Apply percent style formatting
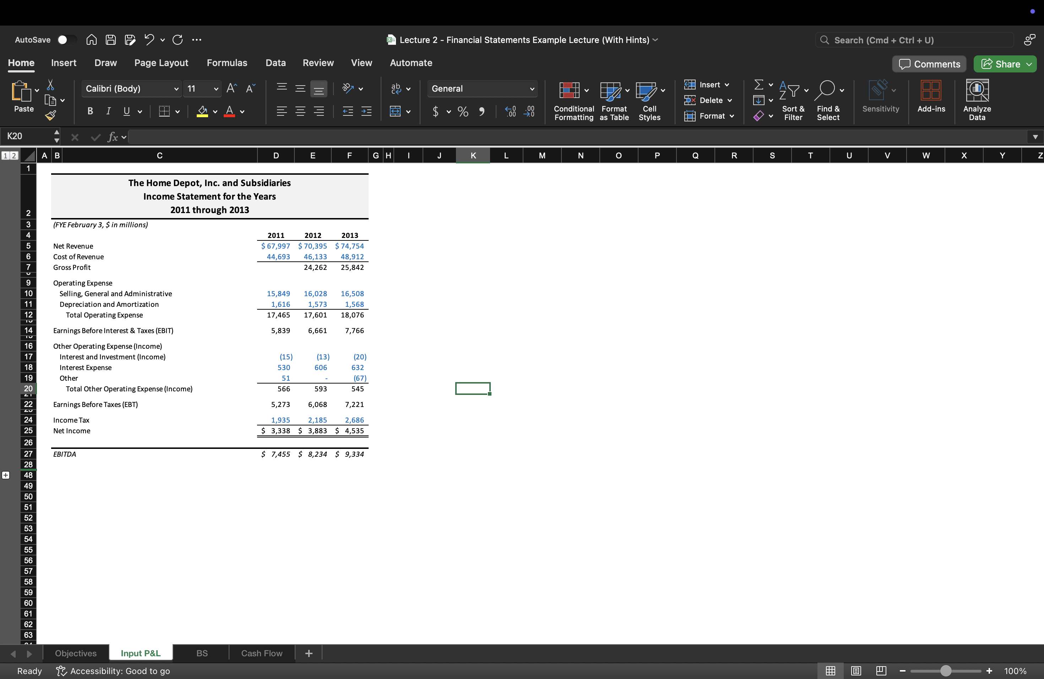Screen dimensions: 1044x679 pos(463,112)
